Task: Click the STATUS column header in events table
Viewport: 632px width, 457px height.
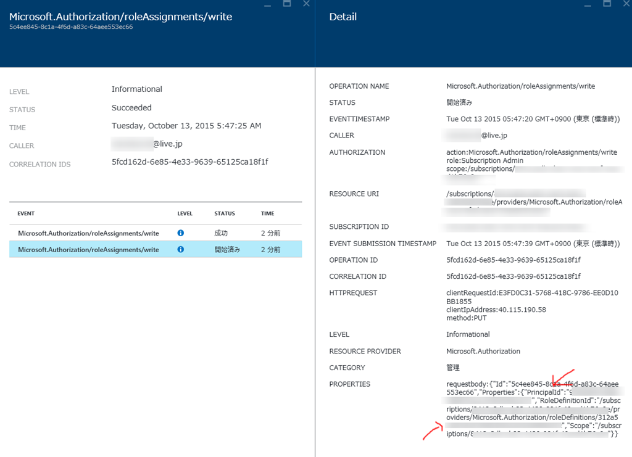Action: 225,213
